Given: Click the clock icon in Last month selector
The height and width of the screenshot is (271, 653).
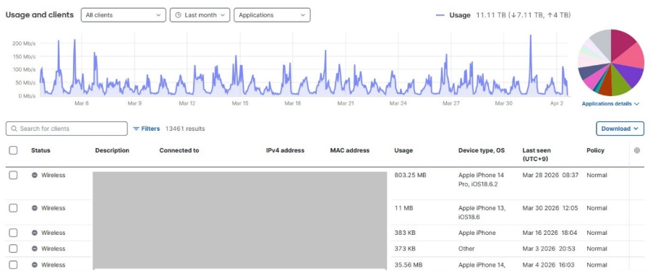Looking at the screenshot, I should pyautogui.click(x=178, y=15).
